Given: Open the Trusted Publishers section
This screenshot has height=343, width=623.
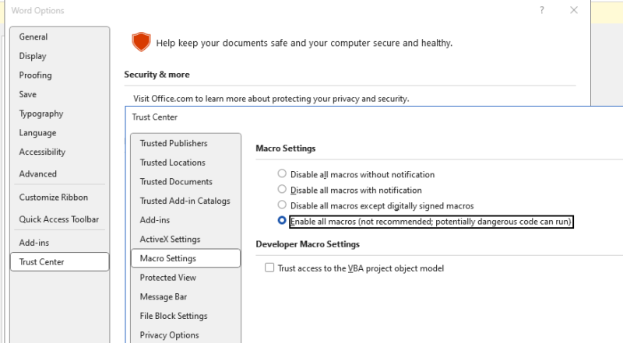Looking at the screenshot, I should tap(174, 144).
